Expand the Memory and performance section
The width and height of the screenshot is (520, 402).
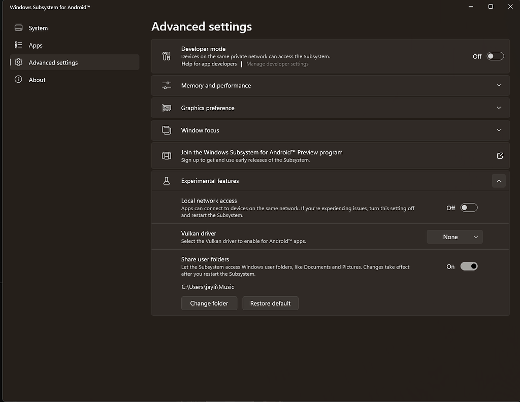point(499,85)
